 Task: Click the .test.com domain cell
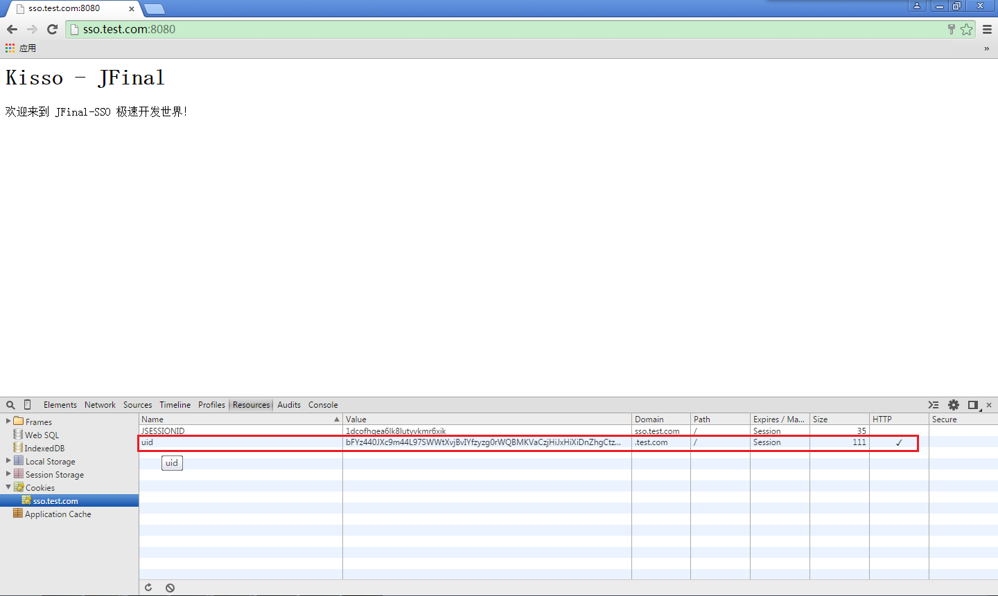point(661,442)
